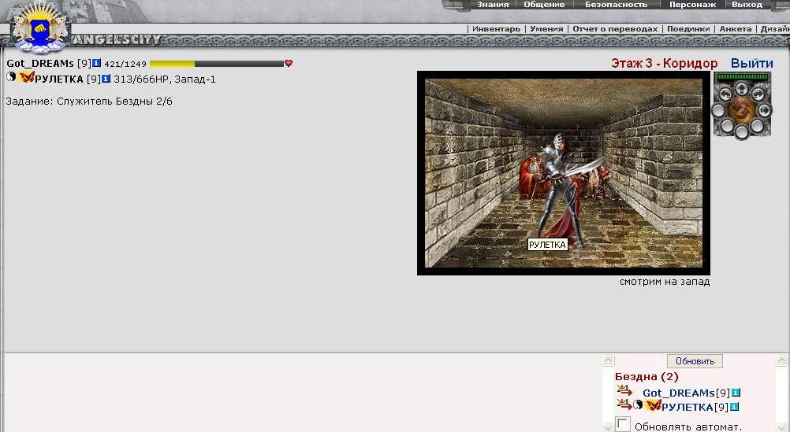Image resolution: width=790 pixels, height=432 pixels.
Task: Click the green movement timer bar above compass
Action: [742, 77]
